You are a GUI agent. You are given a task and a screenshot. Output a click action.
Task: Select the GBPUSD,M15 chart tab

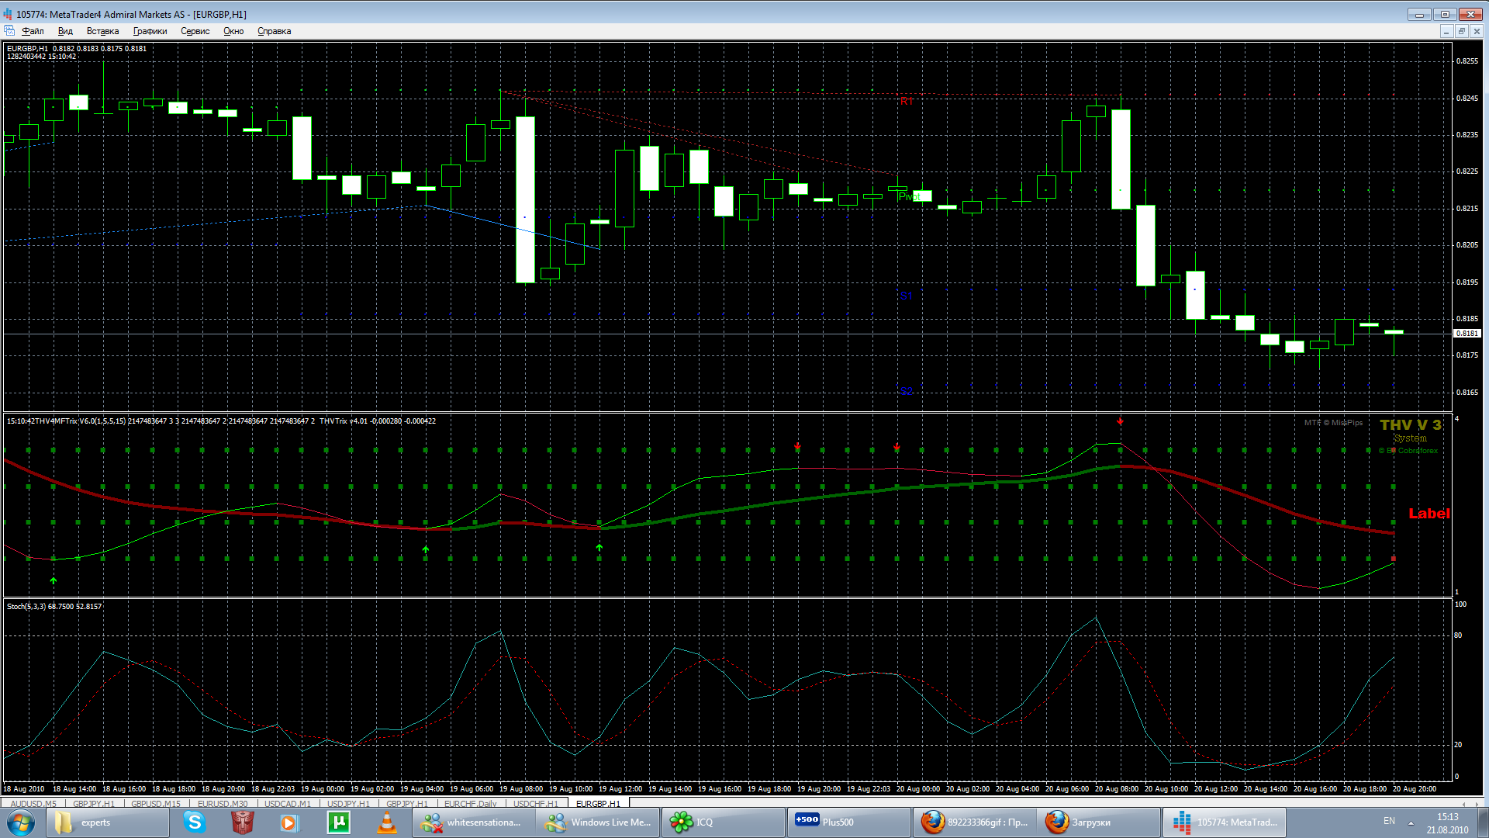click(x=155, y=803)
